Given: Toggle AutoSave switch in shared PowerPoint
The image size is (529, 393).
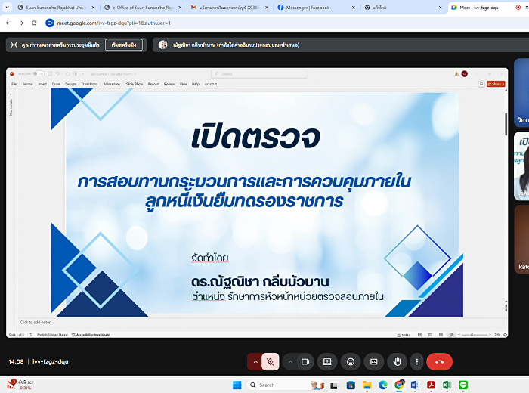Looking at the screenshot, I should pyautogui.click(x=39, y=73).
